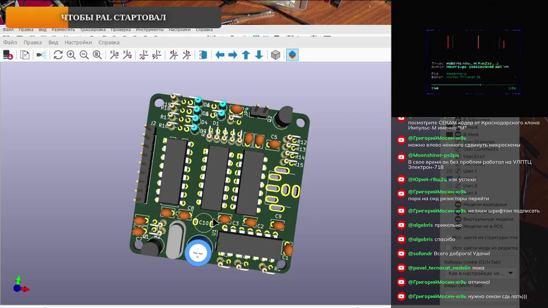Toggle User.3 layer visibility eye
The width and height of the screenshot is (548, 308).
pos(458,186)
